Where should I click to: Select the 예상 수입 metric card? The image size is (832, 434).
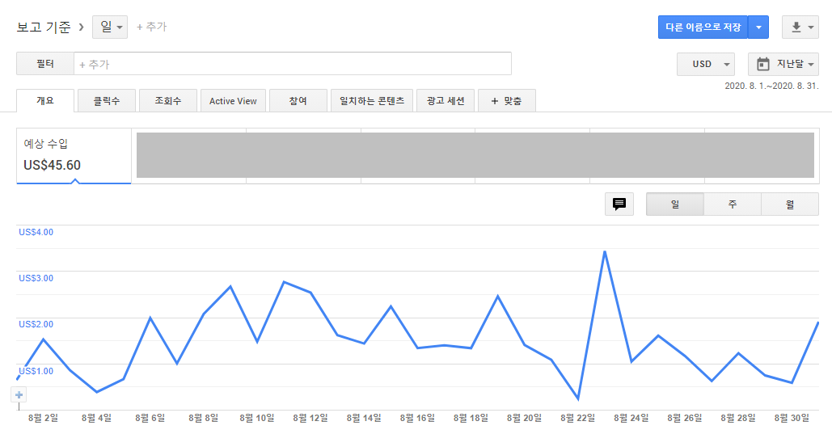coord(74,156)
